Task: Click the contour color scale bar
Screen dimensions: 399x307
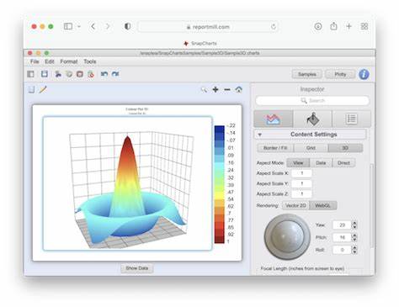Action: (x=220, y=184)
